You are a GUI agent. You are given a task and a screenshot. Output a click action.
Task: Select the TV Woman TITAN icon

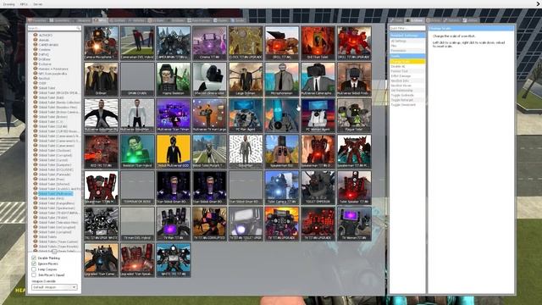354,224
